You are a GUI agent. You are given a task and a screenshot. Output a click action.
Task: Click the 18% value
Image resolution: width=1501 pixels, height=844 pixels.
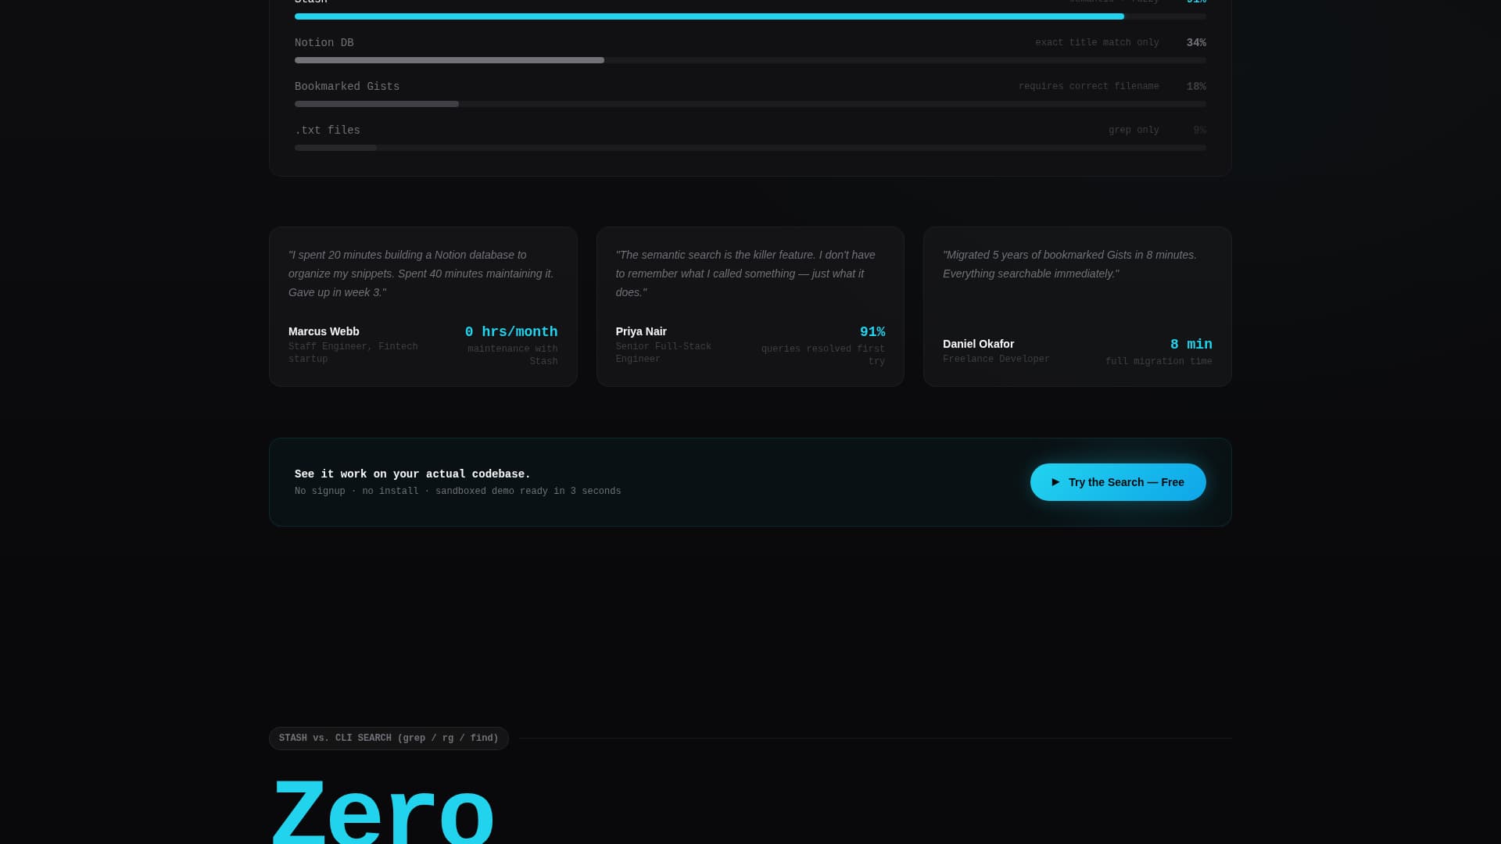1196,87
